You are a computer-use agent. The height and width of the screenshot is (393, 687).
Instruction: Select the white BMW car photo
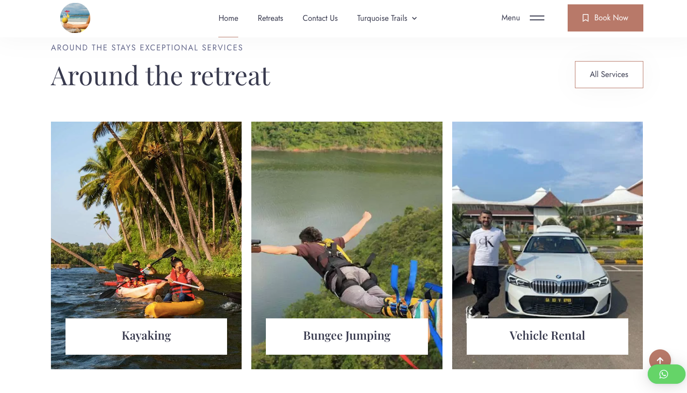tap(547, 218)
